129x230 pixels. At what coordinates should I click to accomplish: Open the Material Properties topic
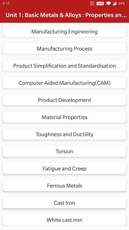click(64, 117)
